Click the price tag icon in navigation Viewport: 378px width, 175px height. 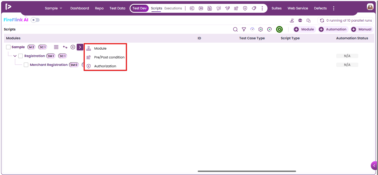(254, 8)
